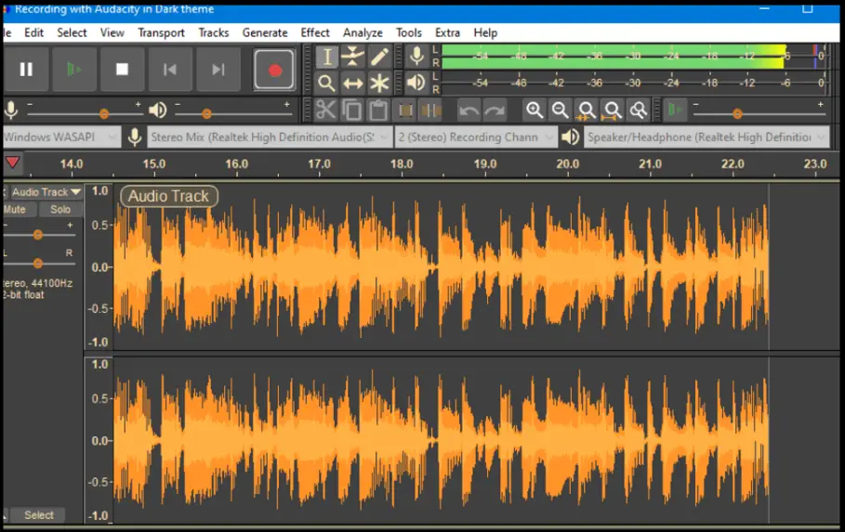Click Fit project to width icon

613,110
